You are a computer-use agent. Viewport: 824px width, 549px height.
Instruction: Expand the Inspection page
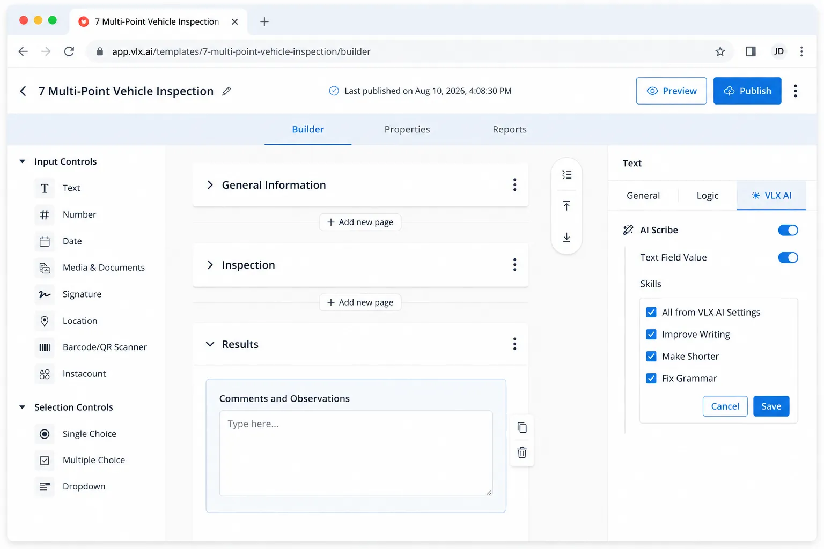click(210, 265)
